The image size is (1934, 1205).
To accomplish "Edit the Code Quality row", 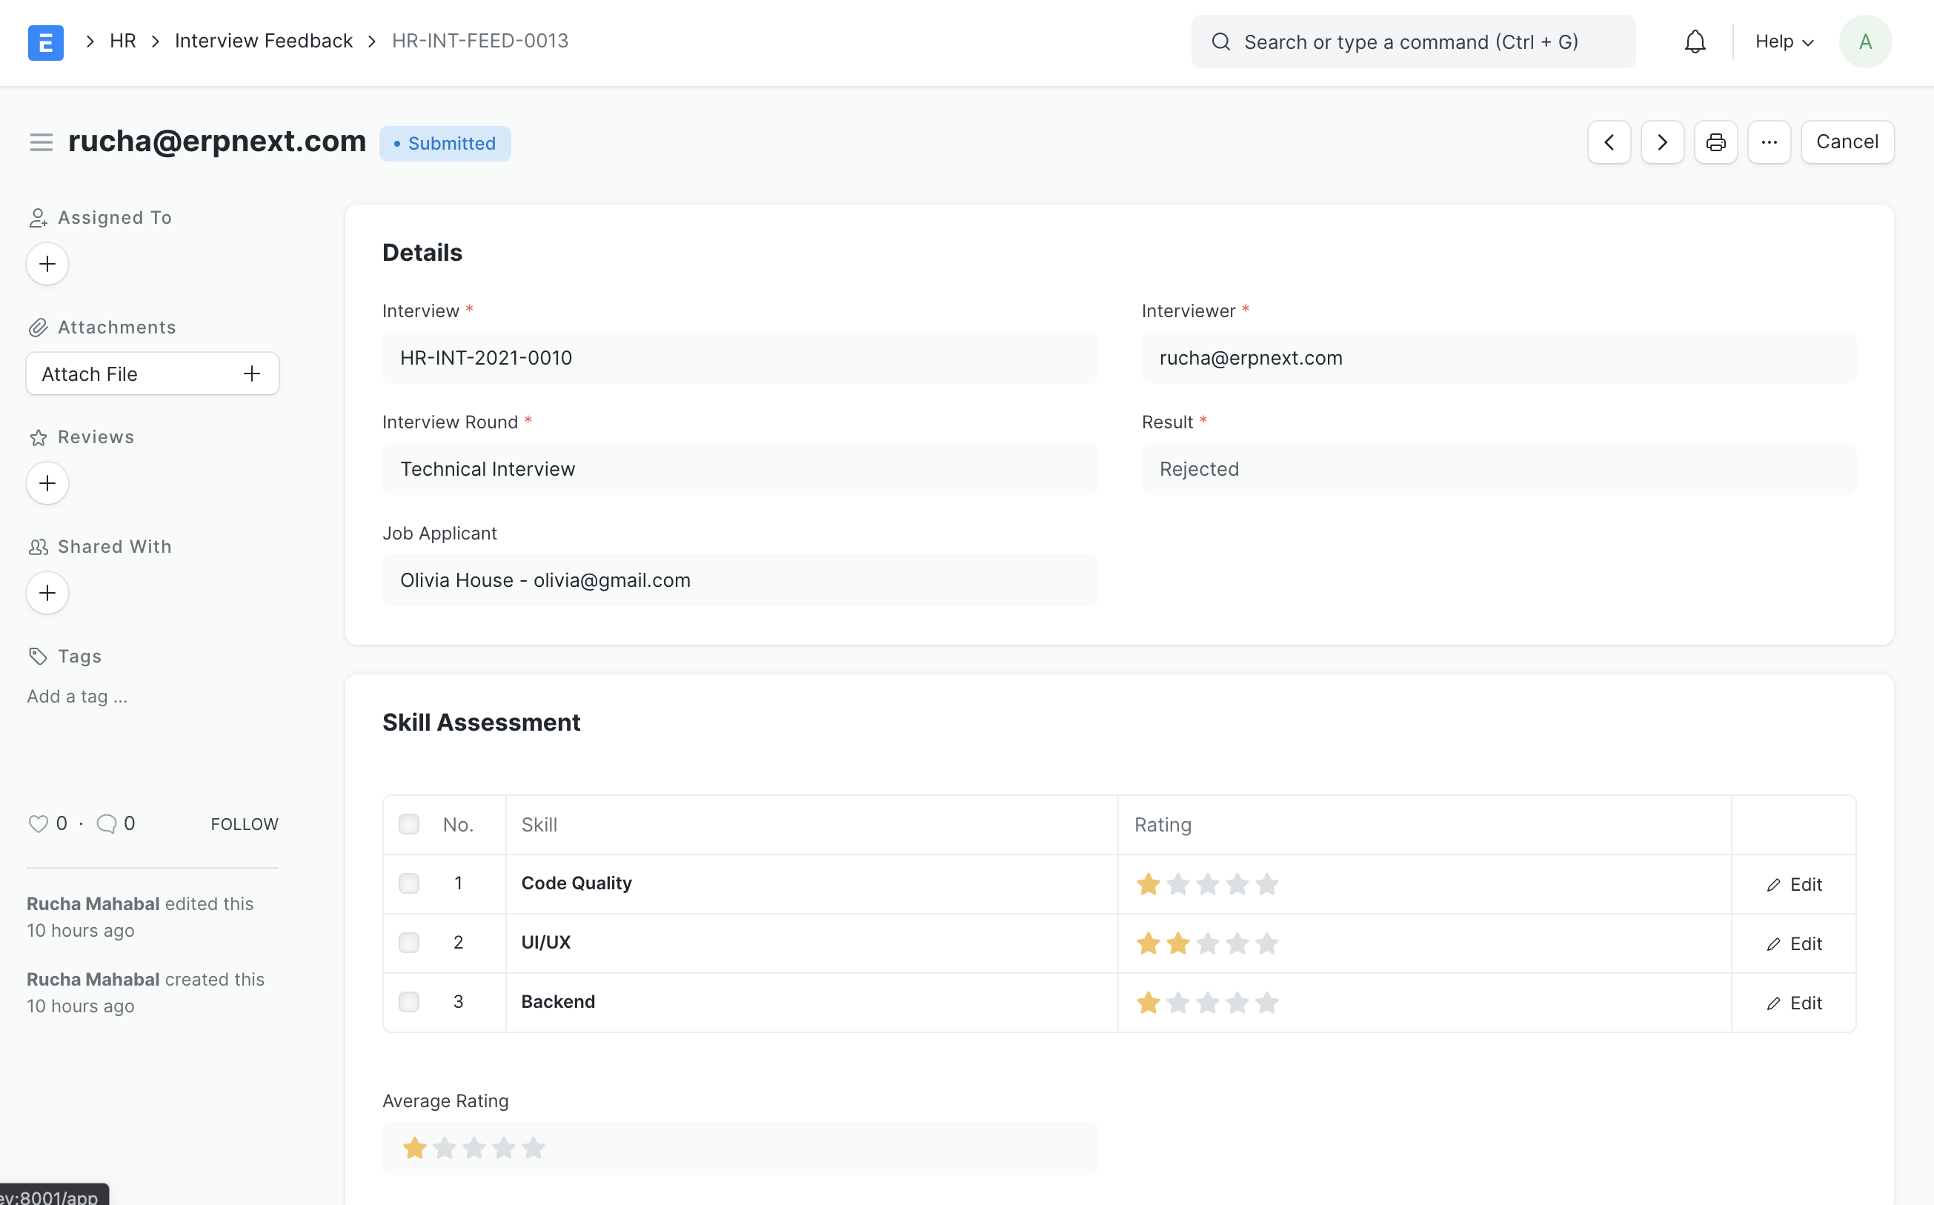I will point(1794,885).
